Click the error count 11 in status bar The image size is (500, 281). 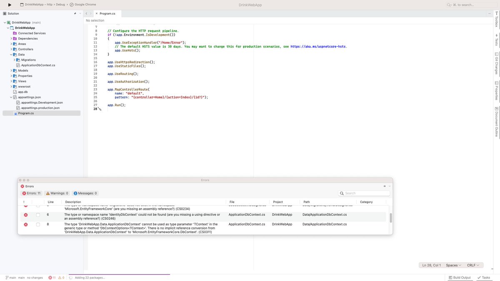click(52, 278)
